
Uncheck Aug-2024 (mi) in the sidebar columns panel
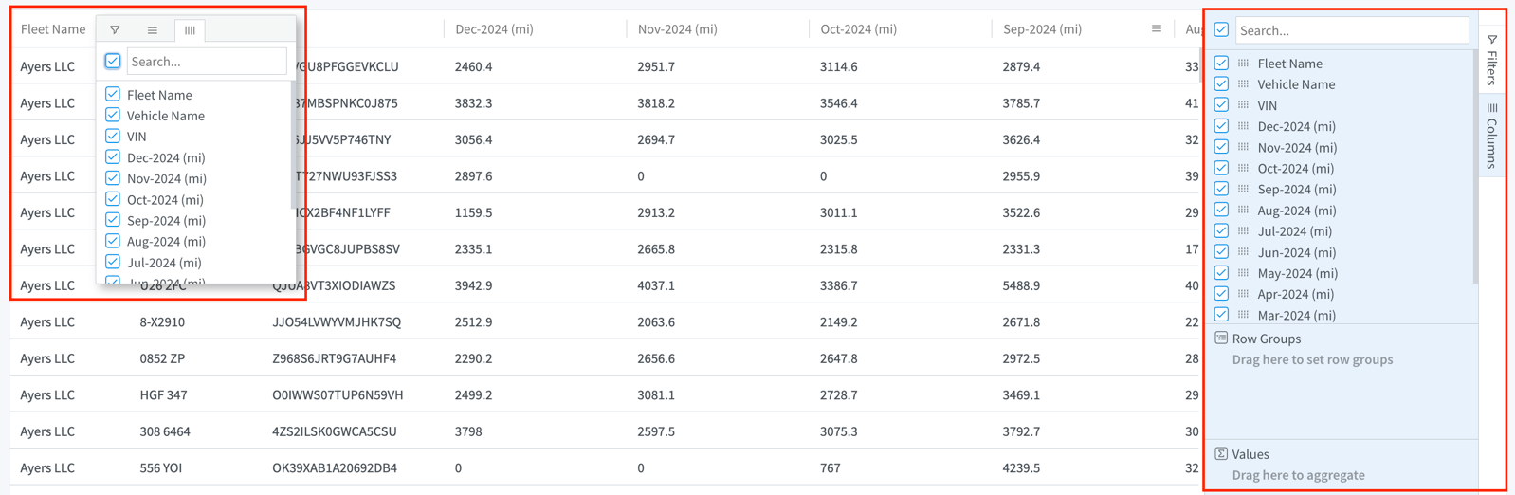click(x=1221, y=210)
